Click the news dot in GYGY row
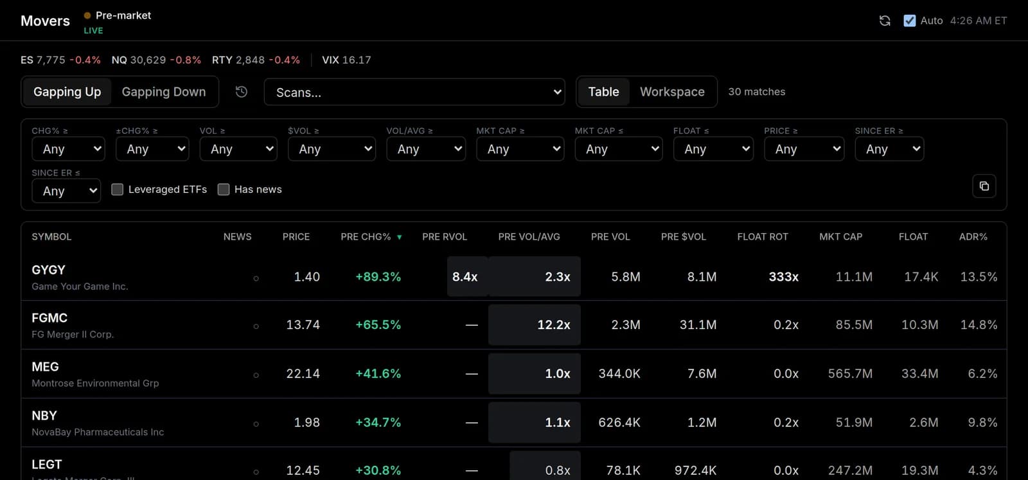This screenshot has height=480, width=1028. (256, 278)
